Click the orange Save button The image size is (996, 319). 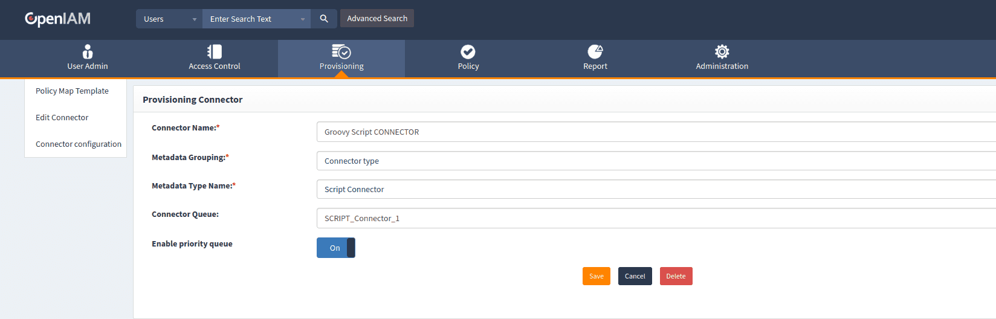click(596, 276)
